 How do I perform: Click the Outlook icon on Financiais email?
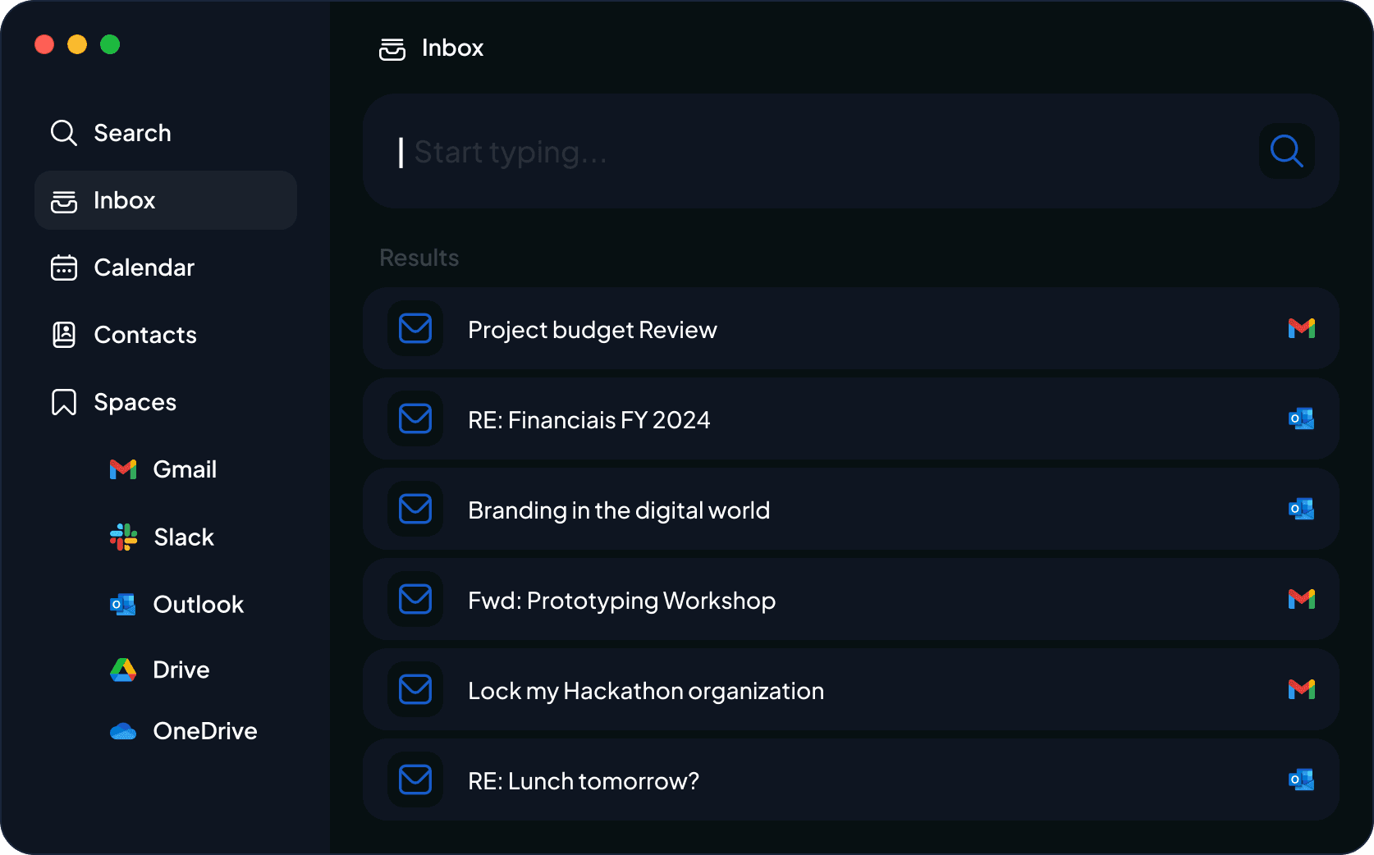pos(1301,418)
